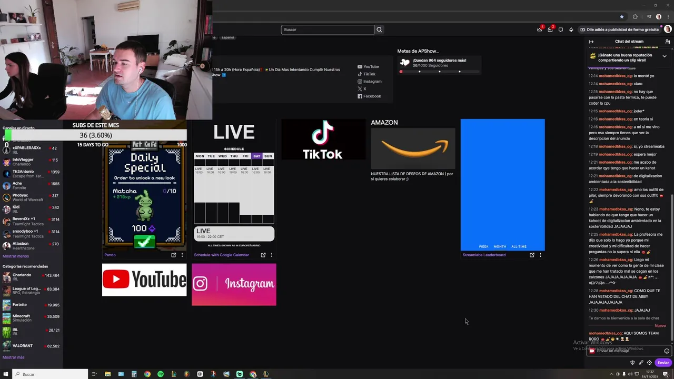Viewport: 674px width, 379px height.
Task: Click the Windows taskbar Buscar search box
Action: 51,374
